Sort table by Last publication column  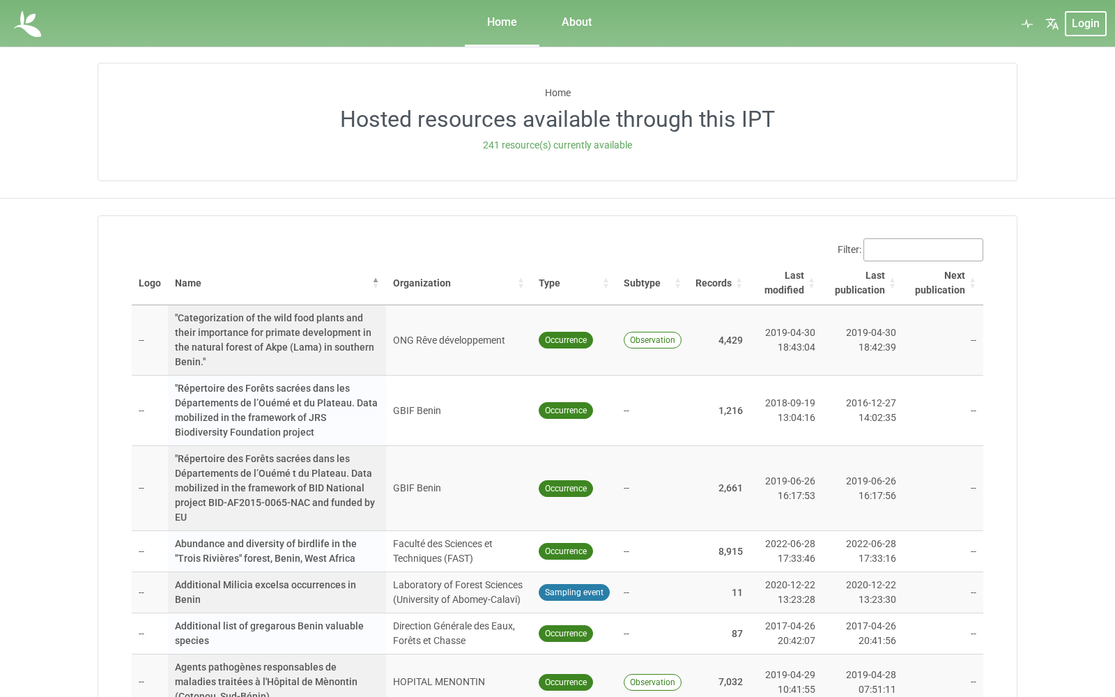863,283
